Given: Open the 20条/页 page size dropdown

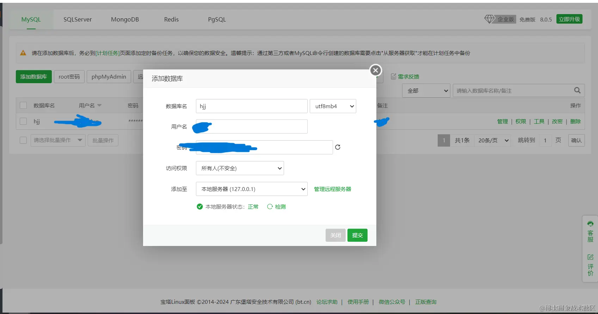Looking at the screenshot, I should coord(493,140).
